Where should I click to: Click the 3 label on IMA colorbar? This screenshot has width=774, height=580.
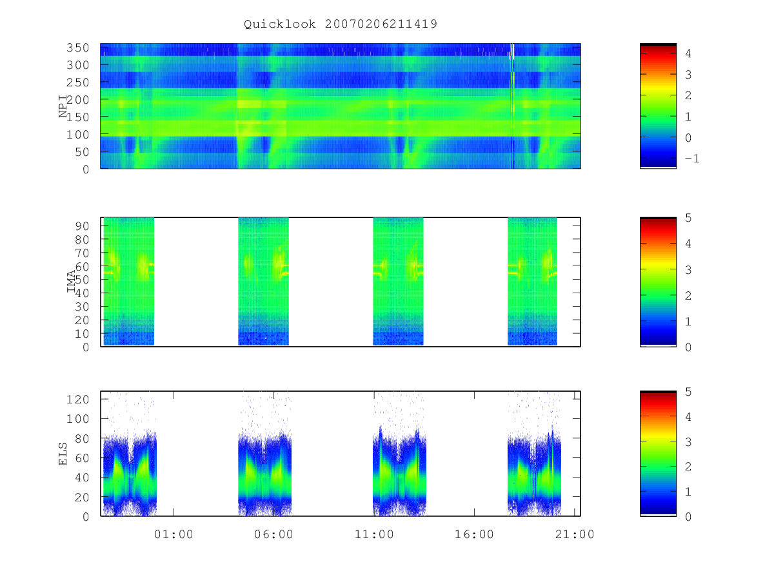pos(688,269)
